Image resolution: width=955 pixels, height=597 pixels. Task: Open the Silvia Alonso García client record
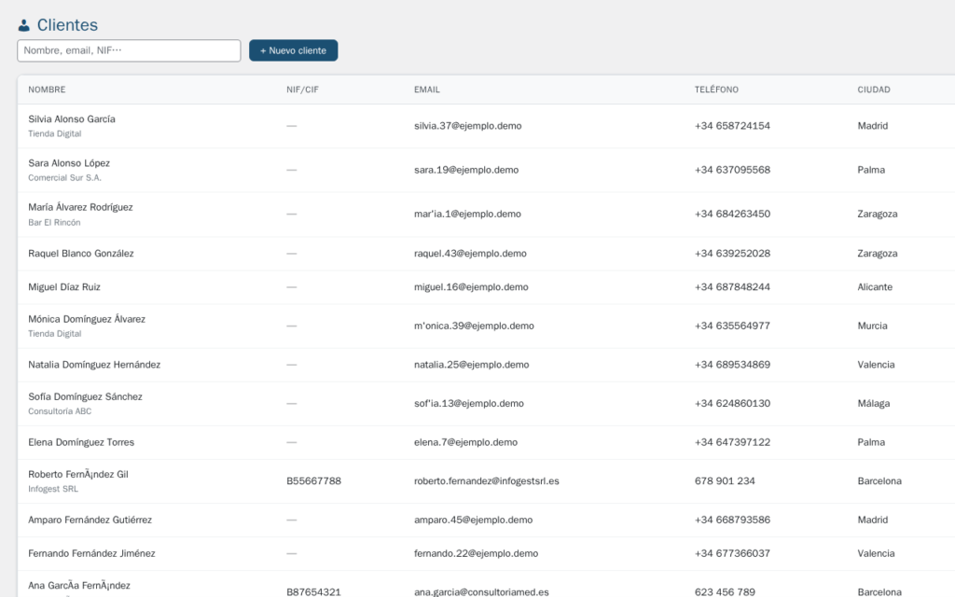[70, 119]
